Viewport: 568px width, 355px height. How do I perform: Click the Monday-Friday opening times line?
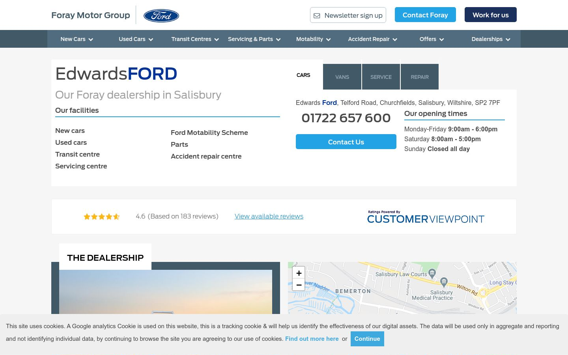pyautogui.click(x=451, y=129)
